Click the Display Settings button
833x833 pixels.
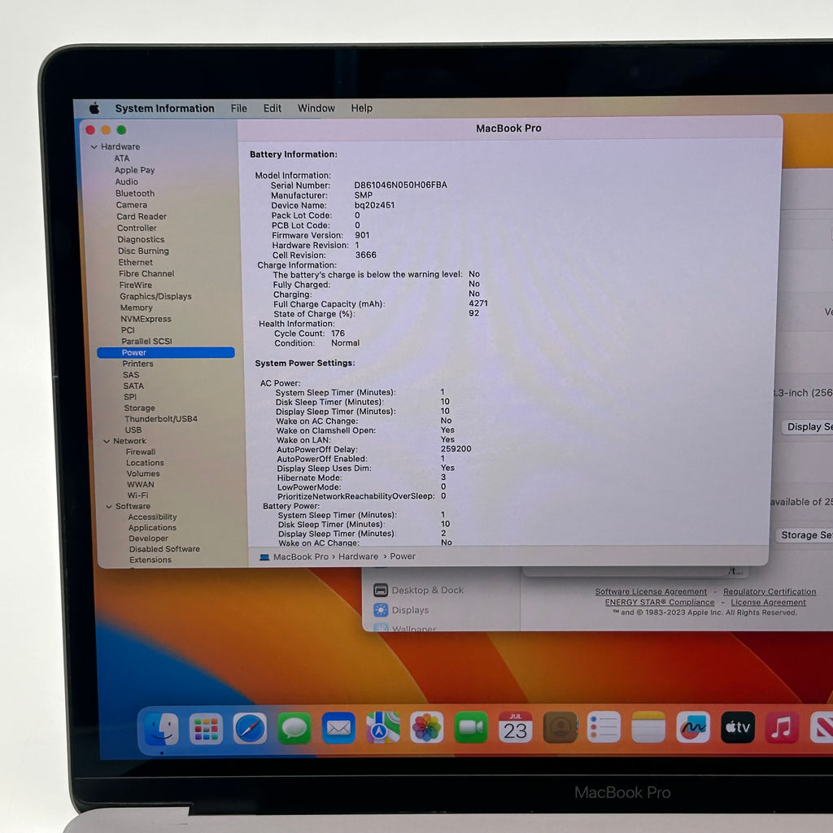(808, 427)
